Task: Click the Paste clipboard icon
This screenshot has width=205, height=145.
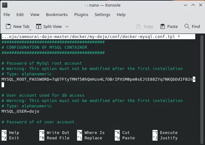Action: (x=163, y=26)
